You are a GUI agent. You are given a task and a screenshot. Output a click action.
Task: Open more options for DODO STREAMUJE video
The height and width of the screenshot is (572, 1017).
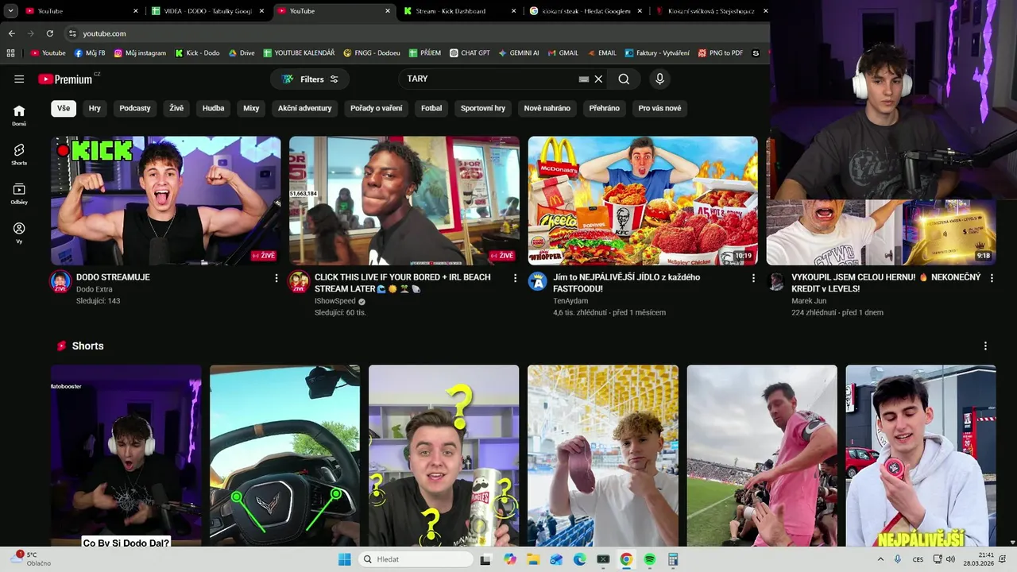(276, 278)
